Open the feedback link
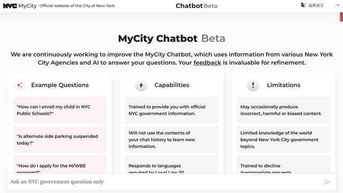The width and height of the screenshot is (343, 193). 207,63
